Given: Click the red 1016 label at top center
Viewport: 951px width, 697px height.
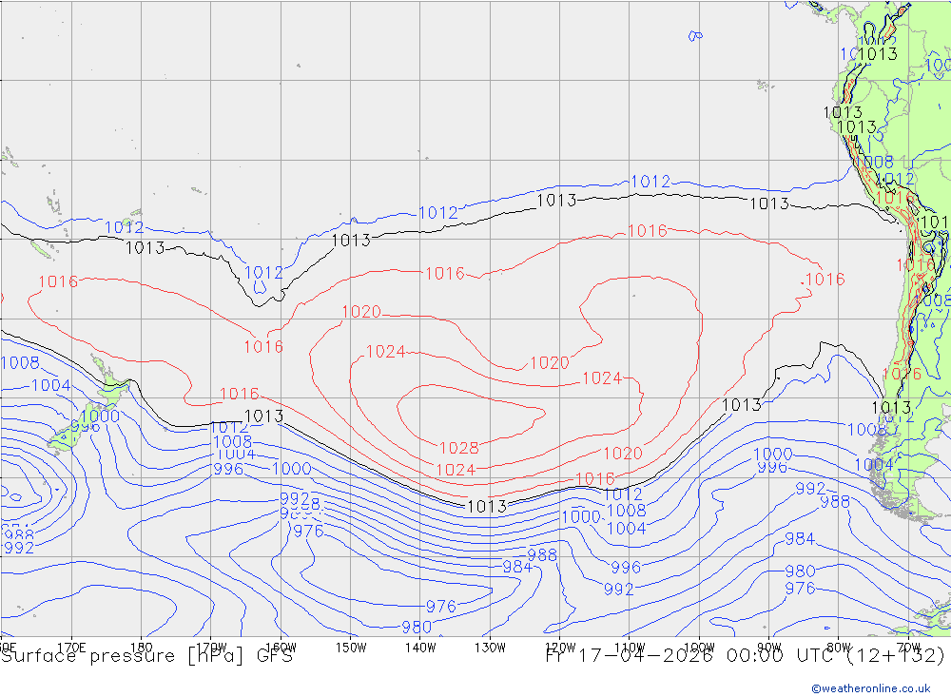Looking at the screenshot, I should point(647,231).
